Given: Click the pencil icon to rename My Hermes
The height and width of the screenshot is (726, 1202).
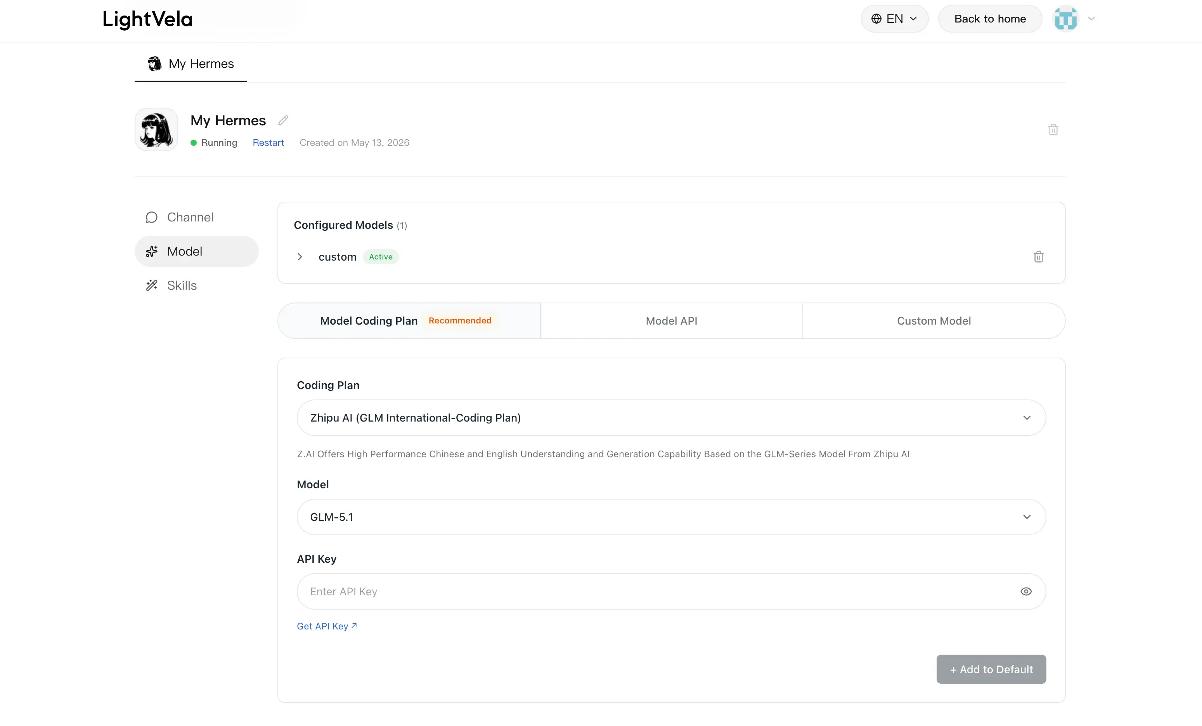Looking at the screenshot, I should coord(283,121).
